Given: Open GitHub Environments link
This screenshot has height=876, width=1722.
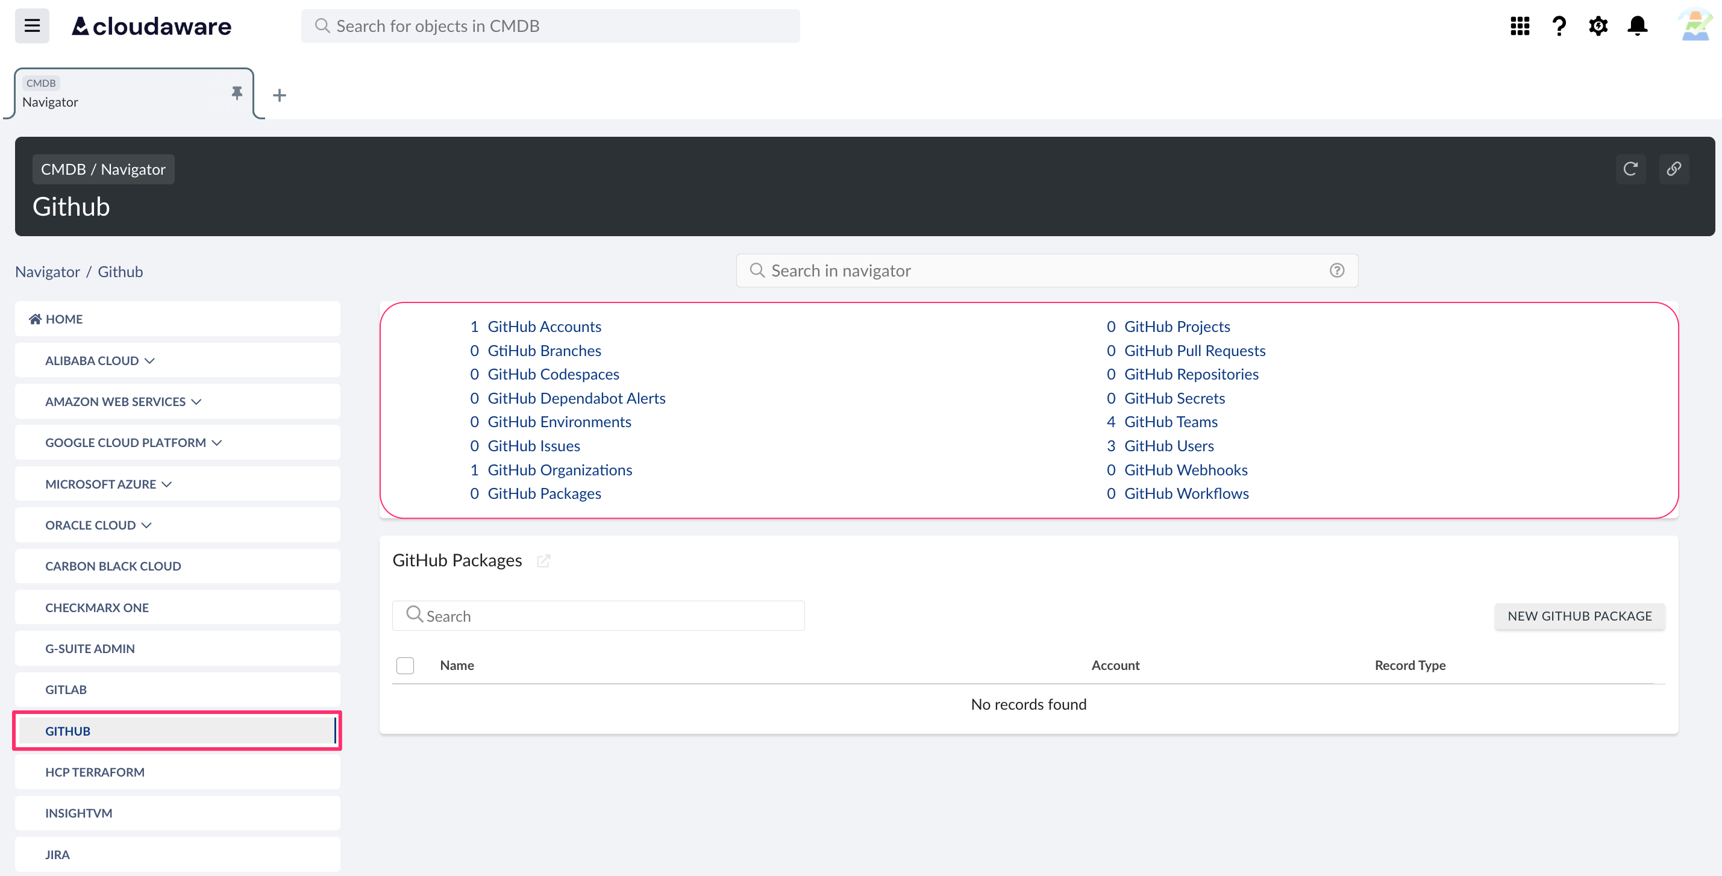Looking at the screenshot, I should click(559, 422).
